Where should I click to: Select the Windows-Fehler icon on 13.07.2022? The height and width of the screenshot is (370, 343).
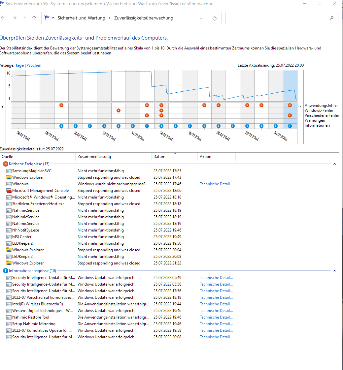pyautogui.click(x=119, y=110)
